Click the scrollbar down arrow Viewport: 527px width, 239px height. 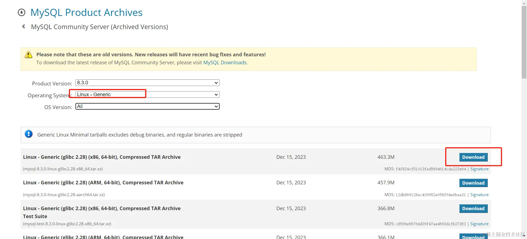tap(524, 235)
